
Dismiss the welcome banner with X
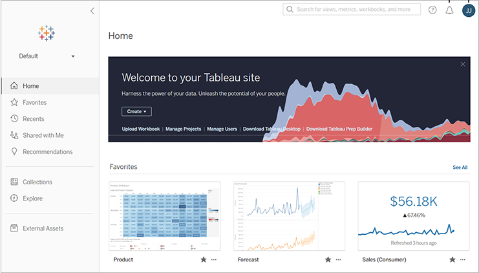coord(463,64)
